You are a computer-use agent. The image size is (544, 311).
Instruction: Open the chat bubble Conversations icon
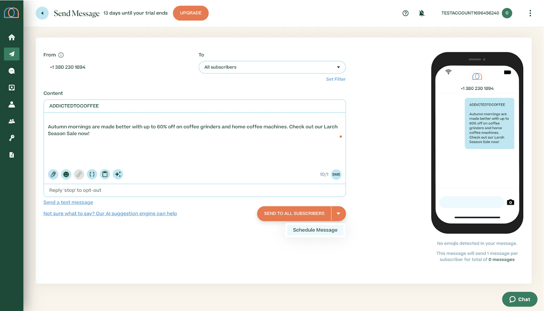click(x=12, y=71)
